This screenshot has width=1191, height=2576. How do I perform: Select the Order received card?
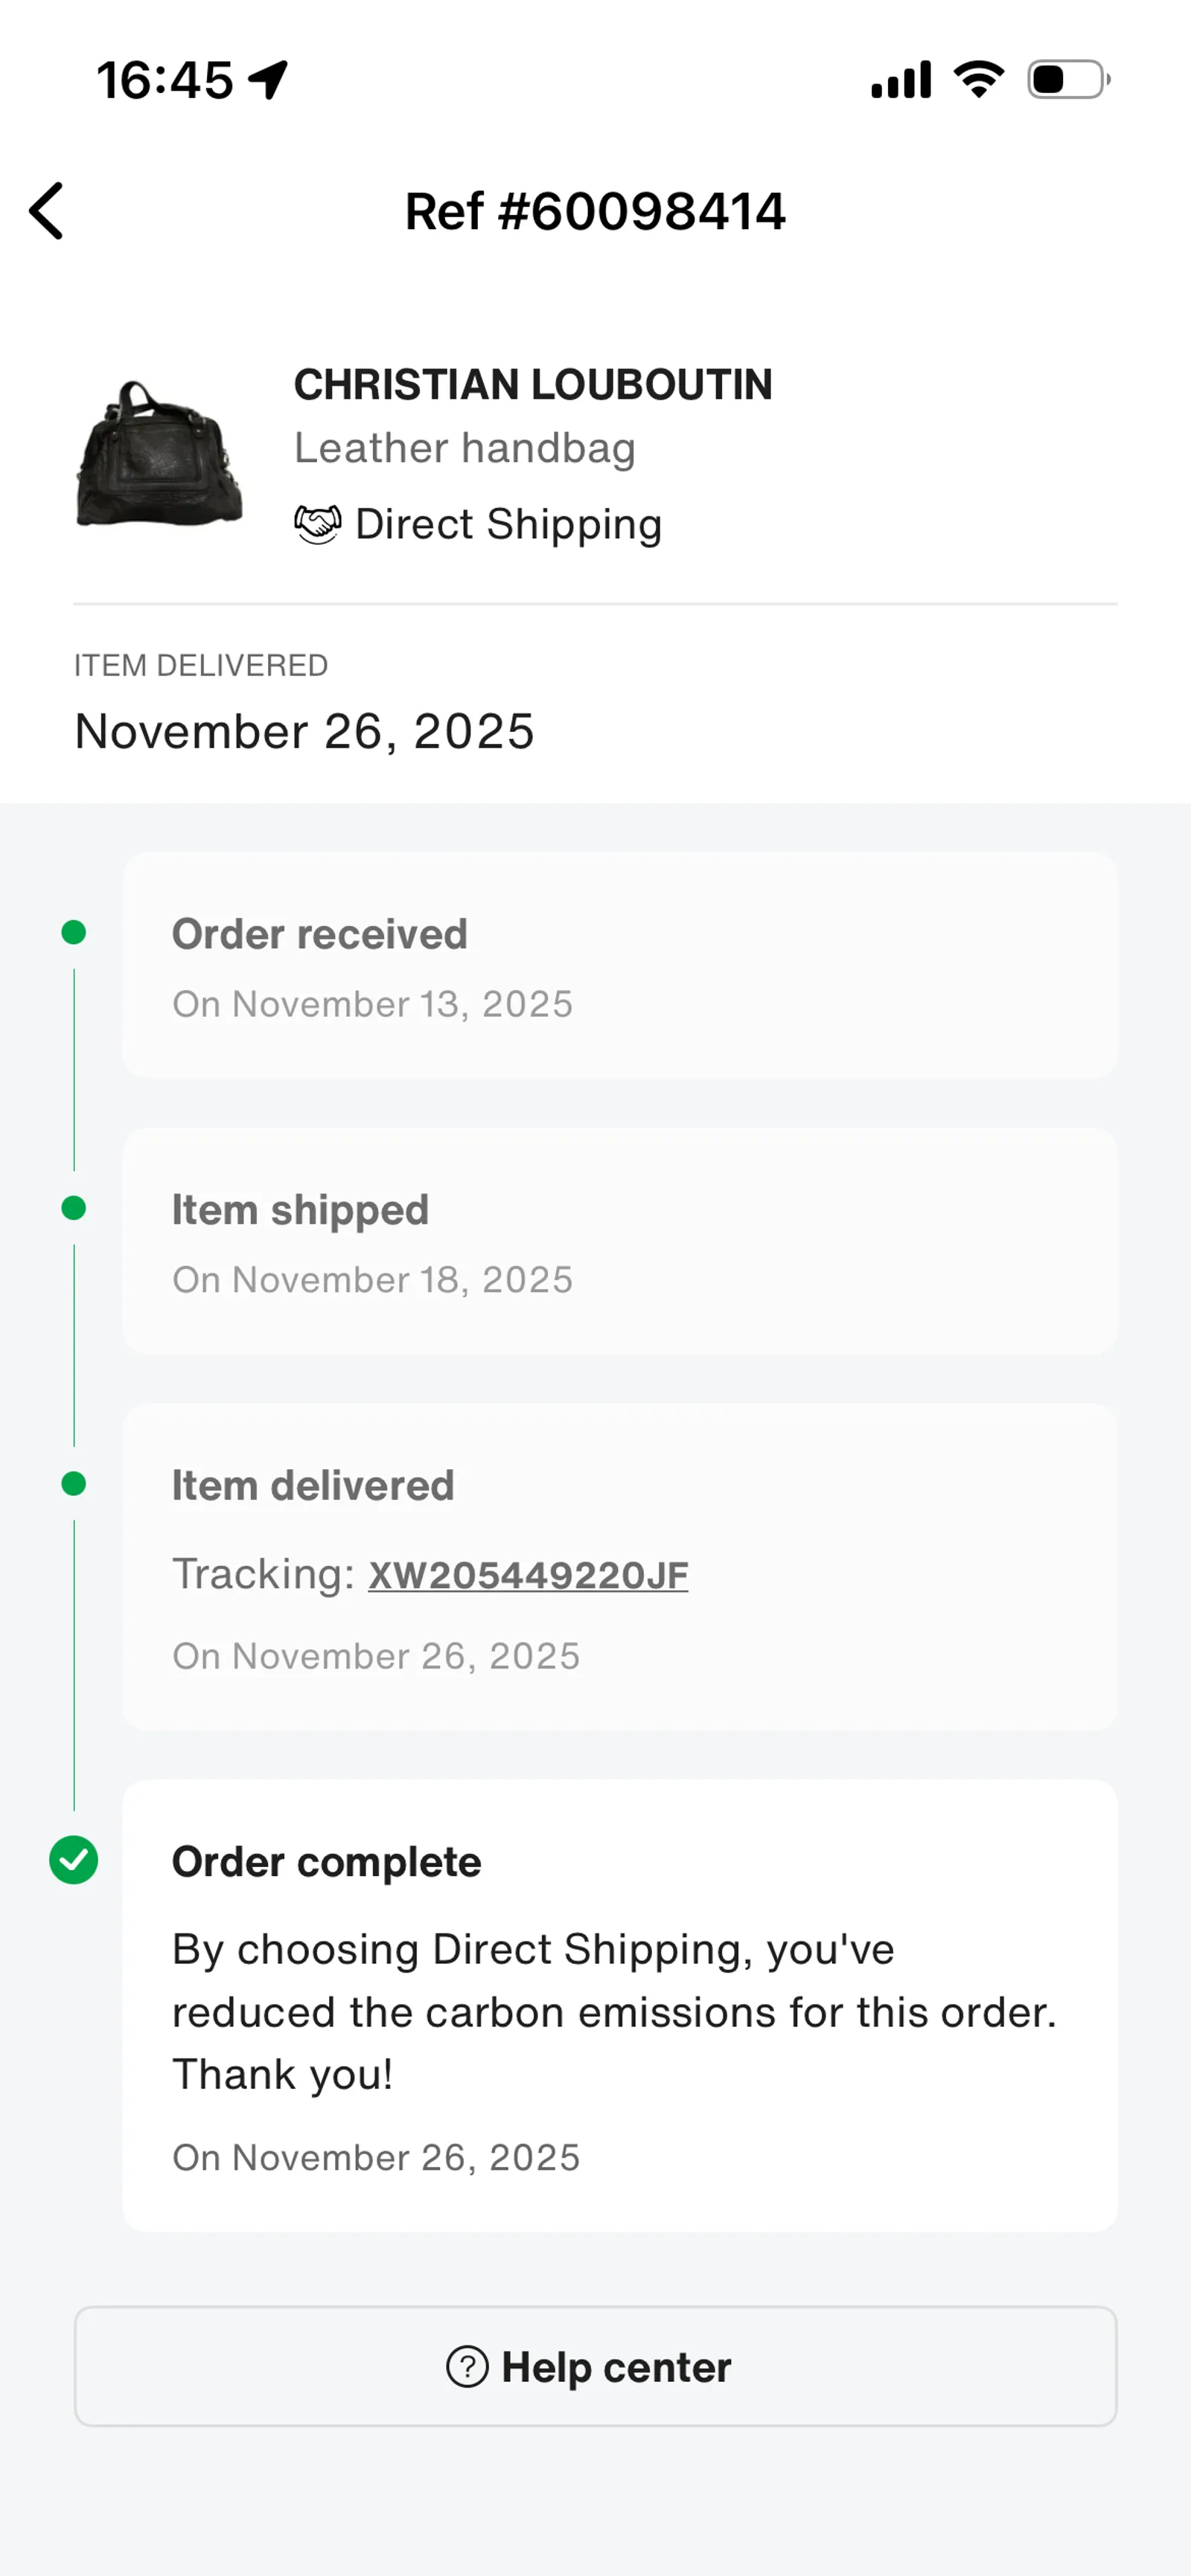pos(619,965)
